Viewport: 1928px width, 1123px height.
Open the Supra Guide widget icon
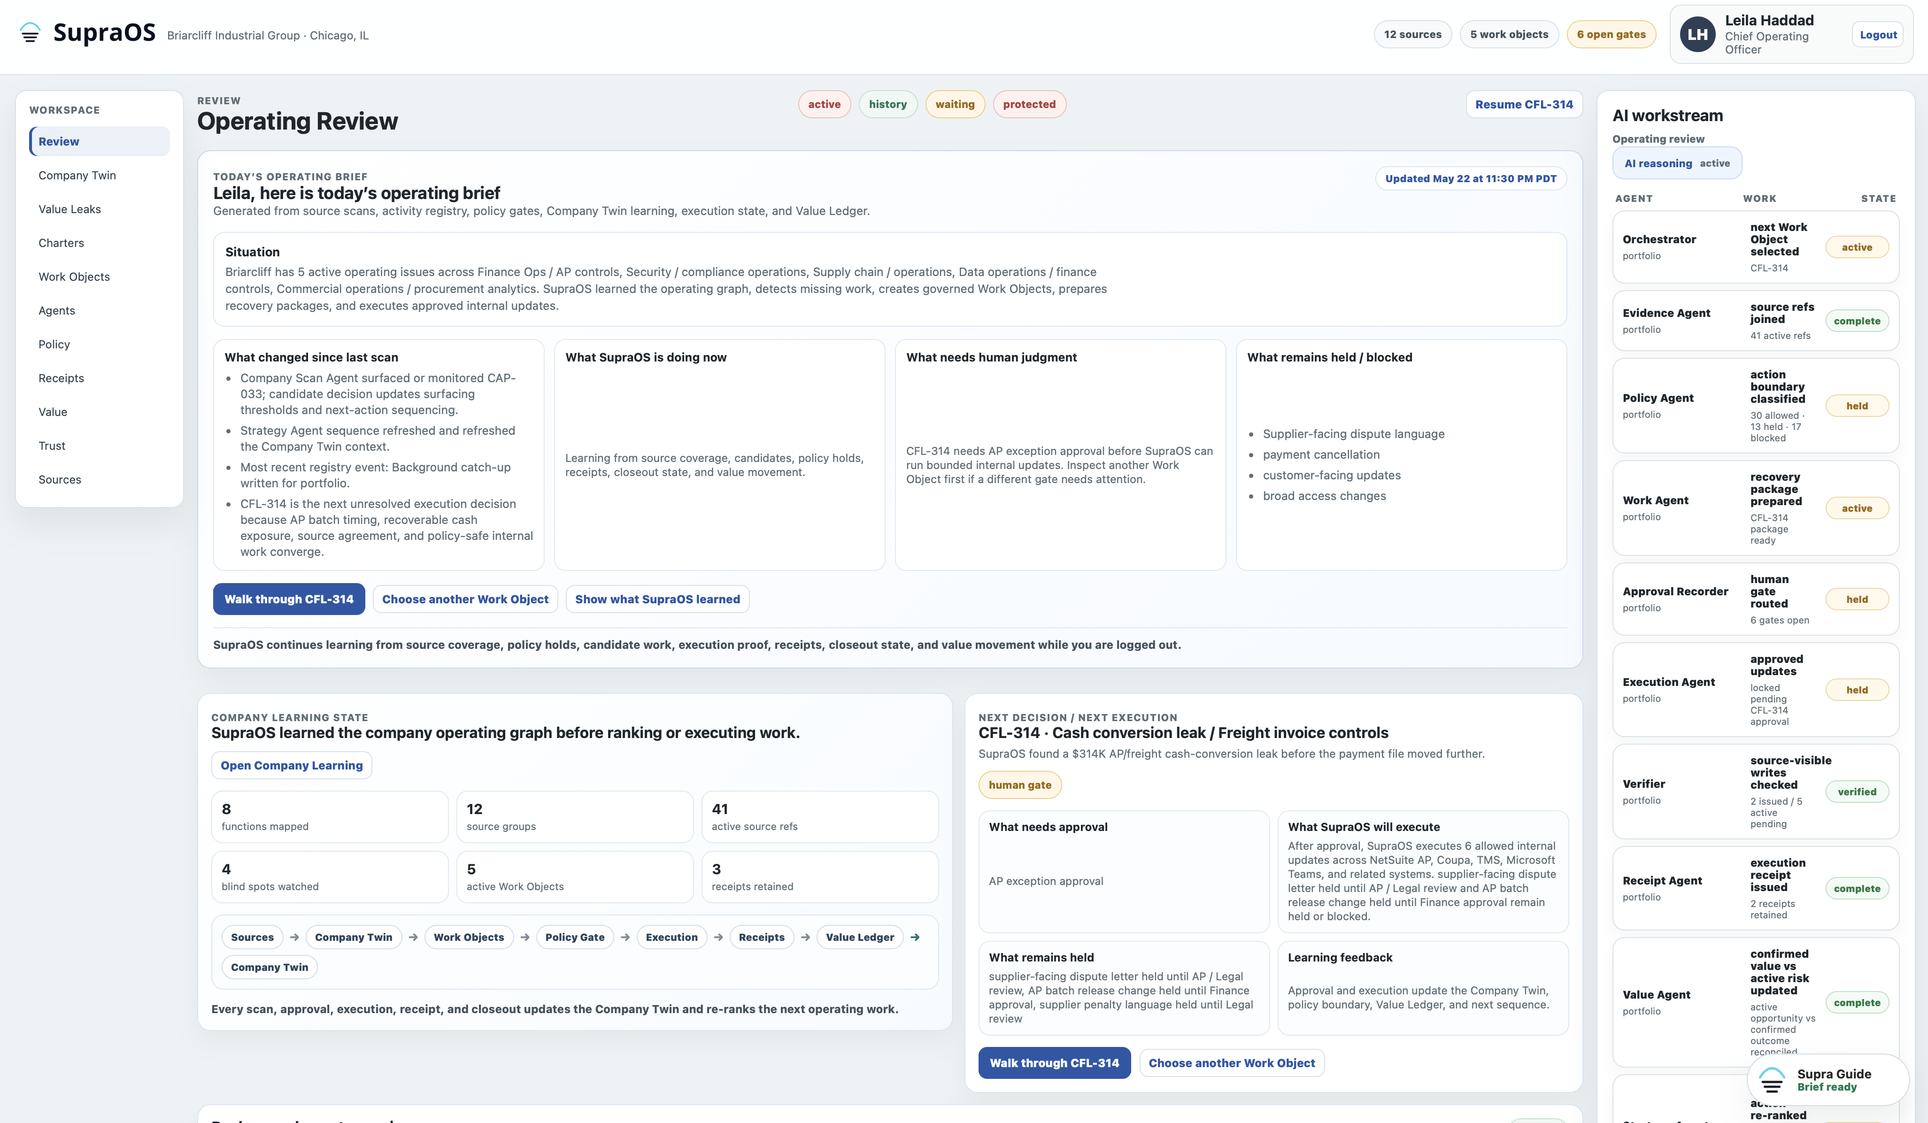[x=1772, y=1079]
